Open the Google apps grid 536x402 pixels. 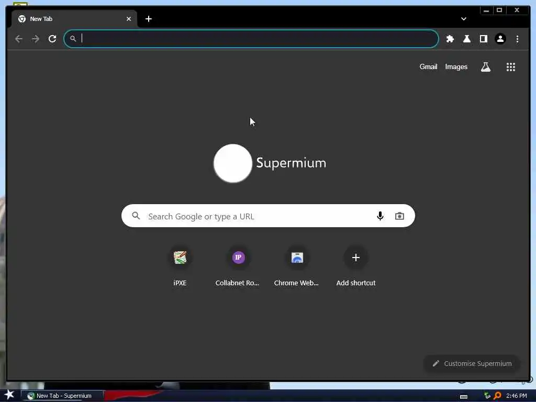tap(511, 67)
